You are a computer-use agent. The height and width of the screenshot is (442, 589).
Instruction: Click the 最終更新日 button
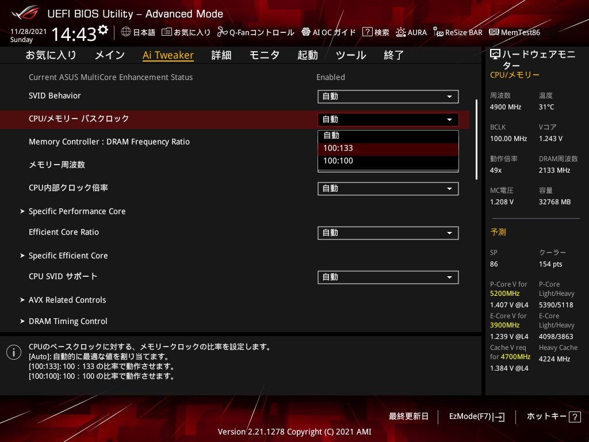408,417
